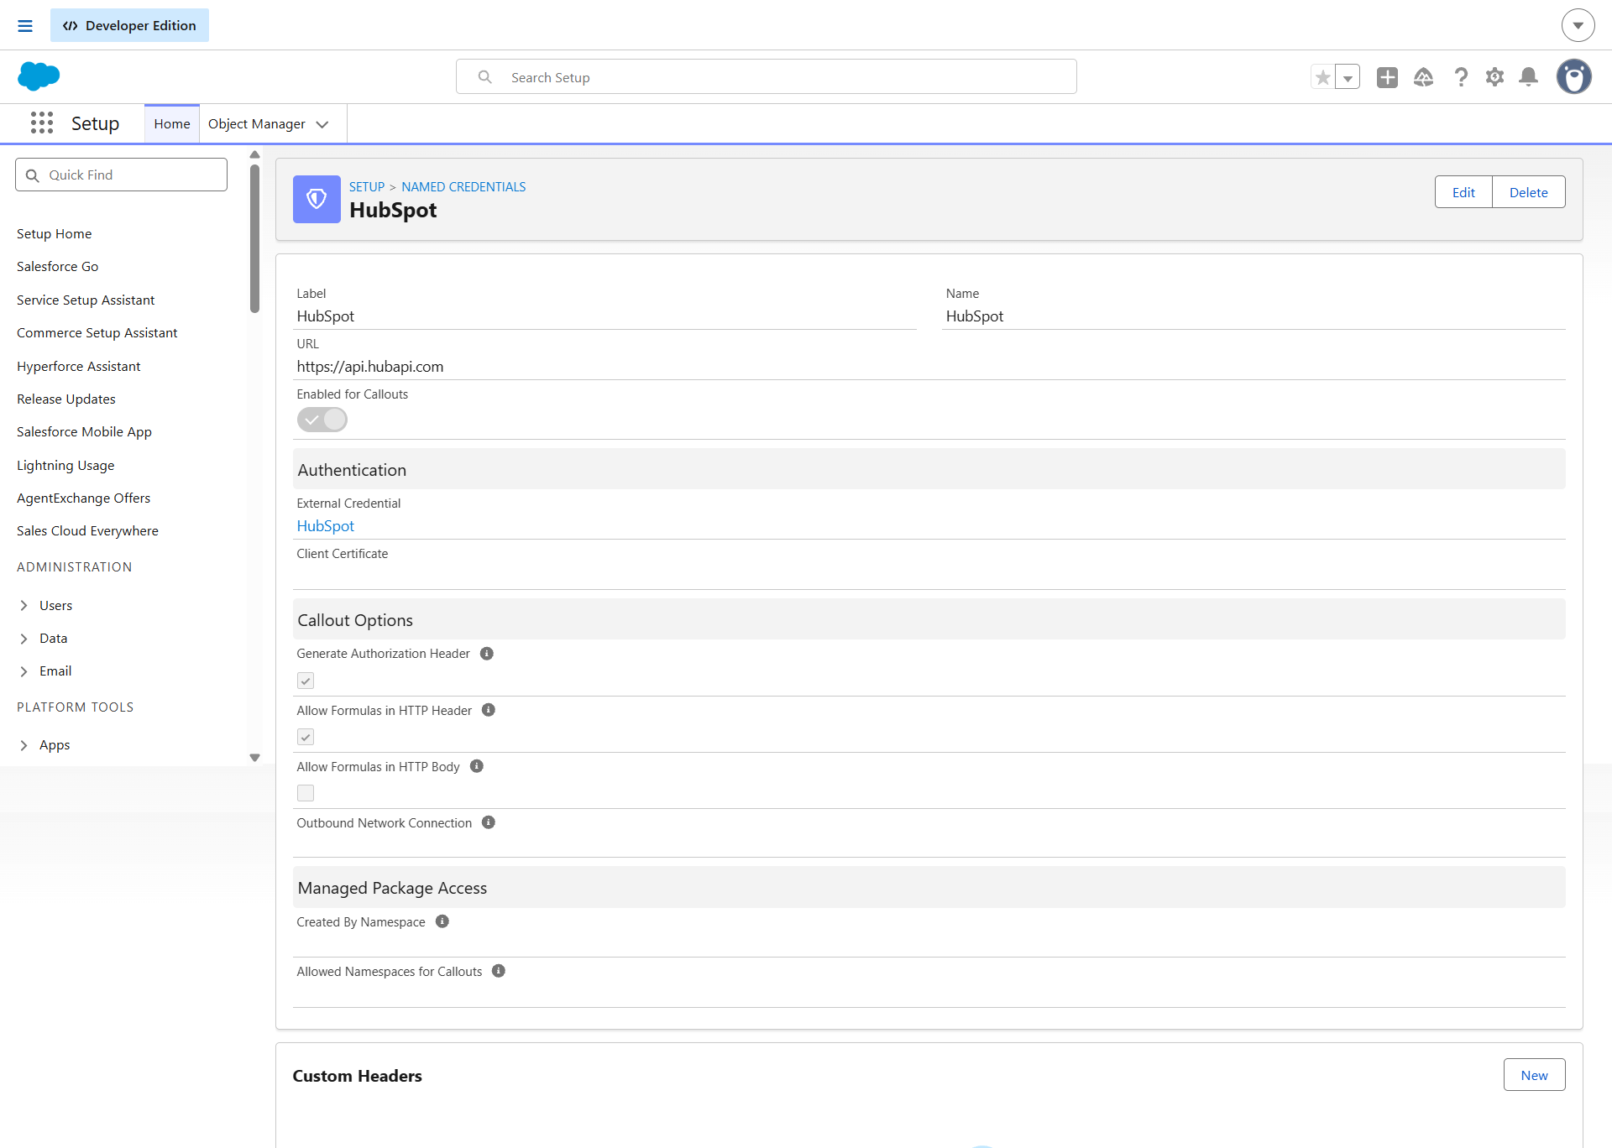Screen dimensions: 1612x1148
Task: Show info for Outbound Network Connection
Action: [x=489, y=822]
